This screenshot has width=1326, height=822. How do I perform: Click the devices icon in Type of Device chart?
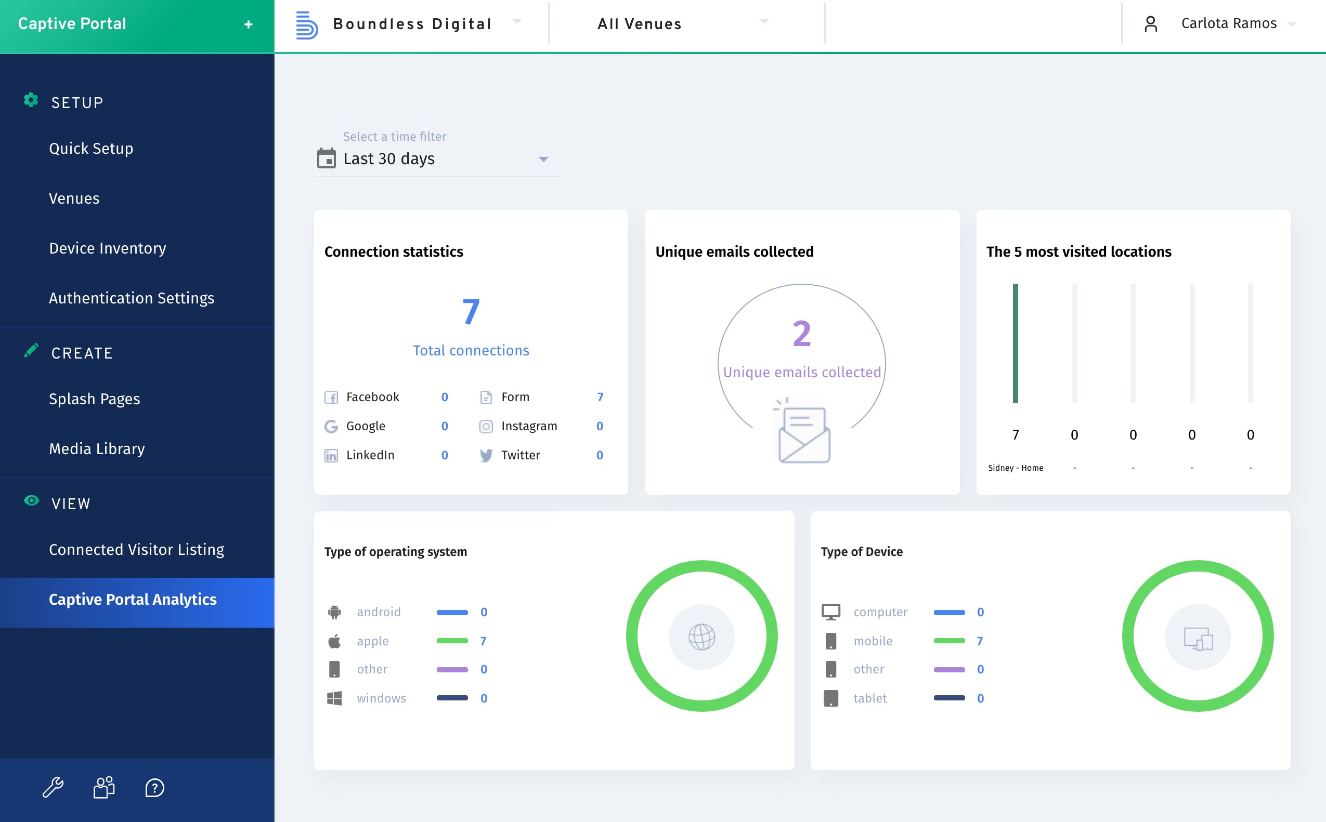tap(1198, 638)
